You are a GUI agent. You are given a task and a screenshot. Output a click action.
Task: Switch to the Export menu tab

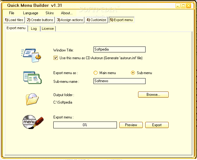pyautogui.click(x=16, y=28)
